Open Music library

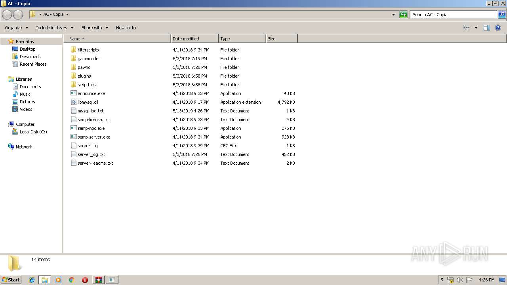pyautogui.click(x=25, y=94)
